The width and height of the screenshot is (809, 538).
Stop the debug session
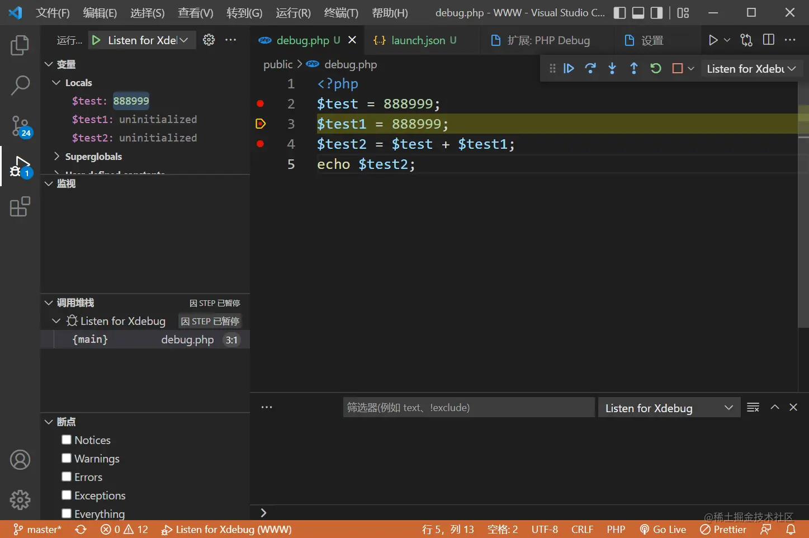coord(678,68)
